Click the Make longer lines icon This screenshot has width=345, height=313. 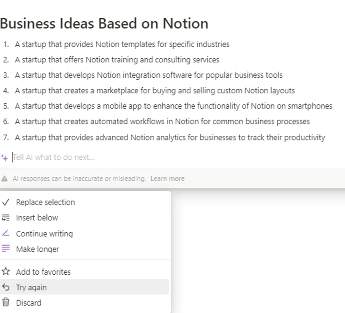pos(6,249)
